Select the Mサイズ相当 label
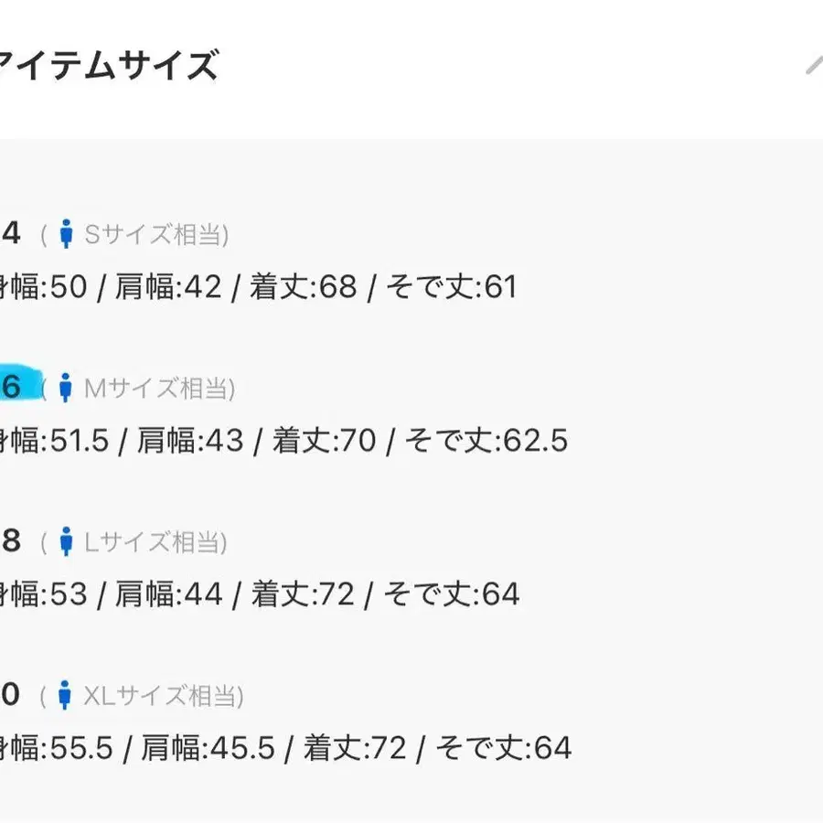The width and height of the screenshot is (823, 823). 159,389
